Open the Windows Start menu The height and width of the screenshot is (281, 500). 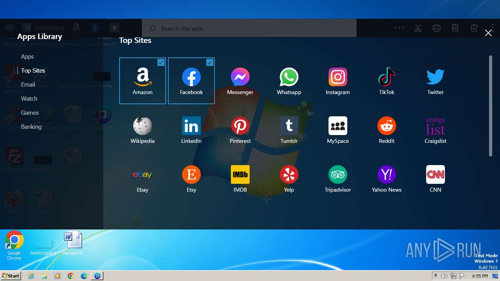11,276
